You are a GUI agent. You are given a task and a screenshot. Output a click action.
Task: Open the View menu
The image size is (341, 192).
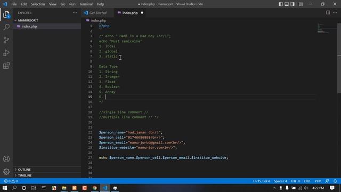click(53, 4)
